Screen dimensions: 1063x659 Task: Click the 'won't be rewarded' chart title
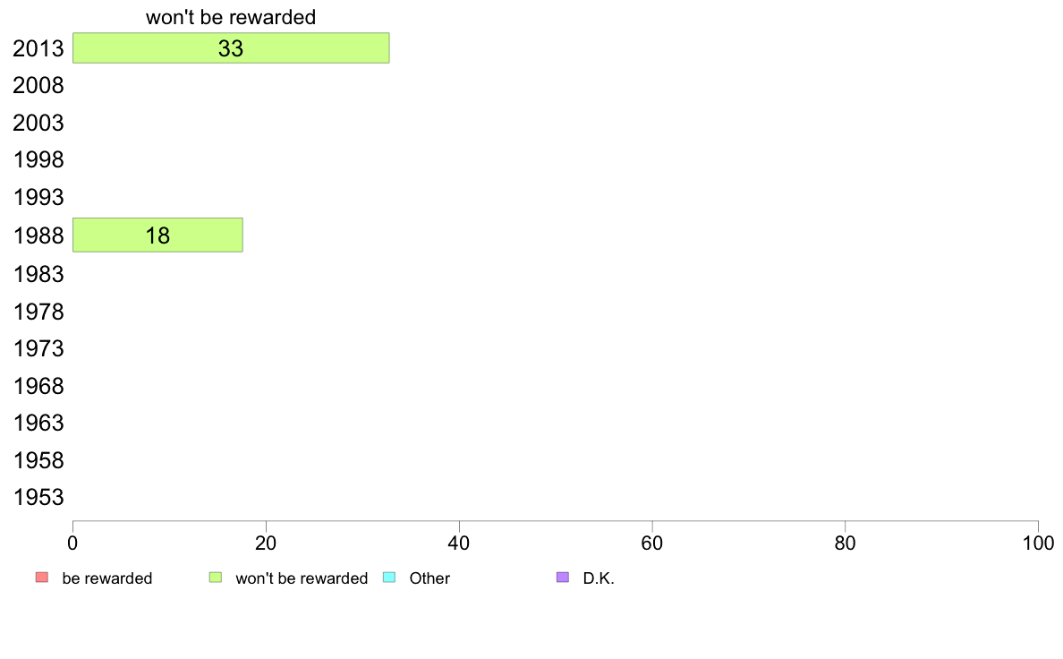(x=231, y=17)
